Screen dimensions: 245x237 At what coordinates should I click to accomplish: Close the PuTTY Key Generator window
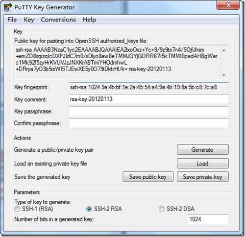[228, 5]
